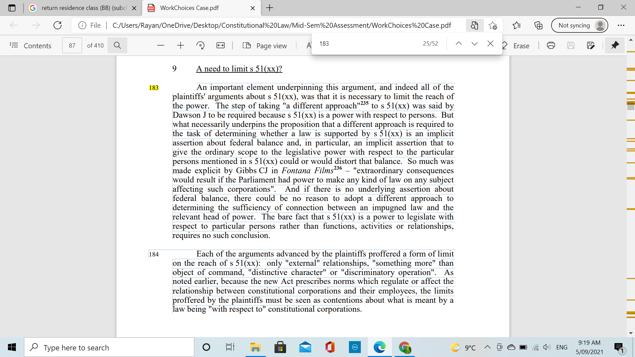The width and height of the screenshot is (635, 357).
Task: Rotate the PDF page
Action: 200,46
